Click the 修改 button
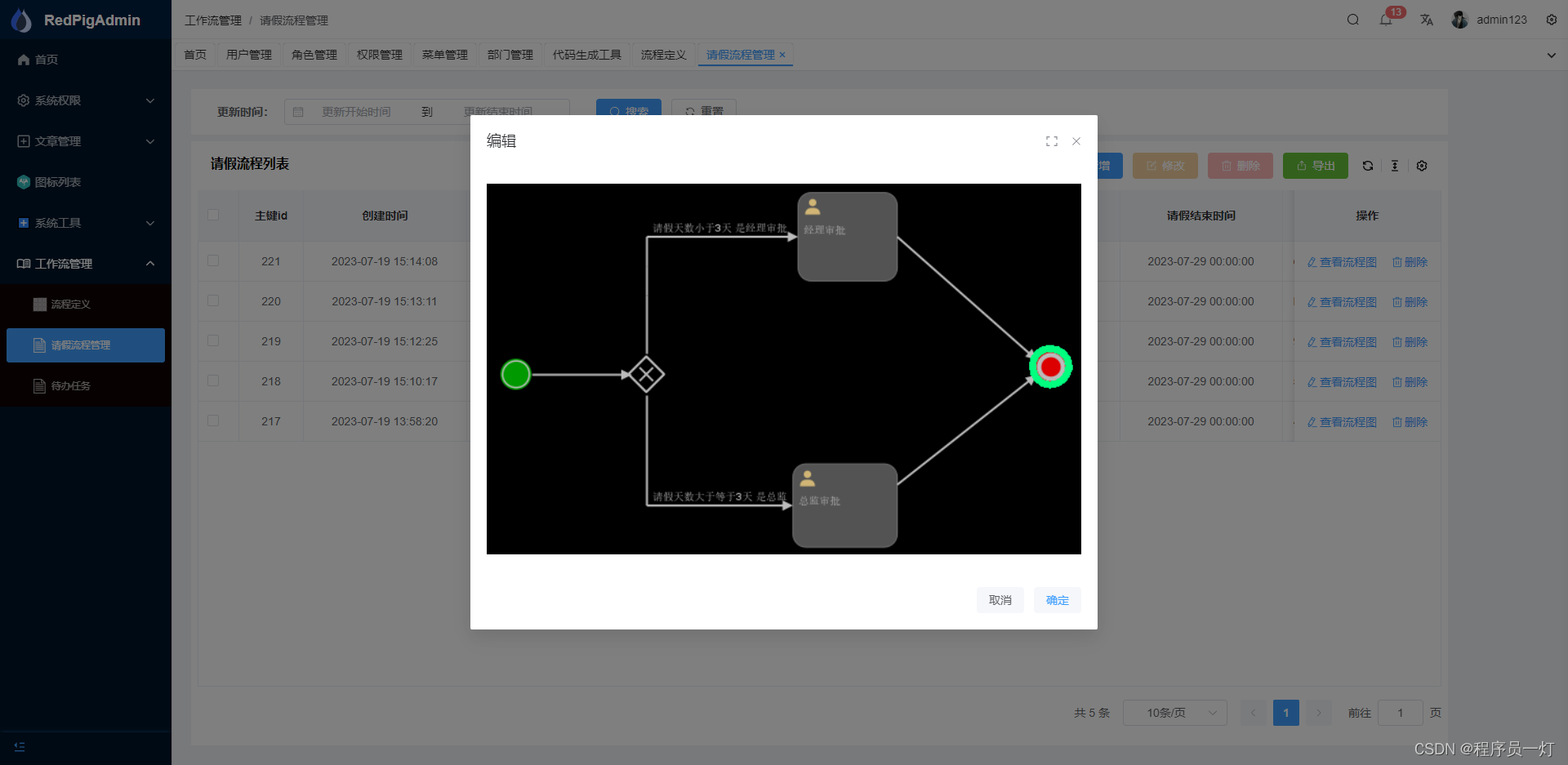Viewport: 1568px width, 765px height. point(1165,166)
